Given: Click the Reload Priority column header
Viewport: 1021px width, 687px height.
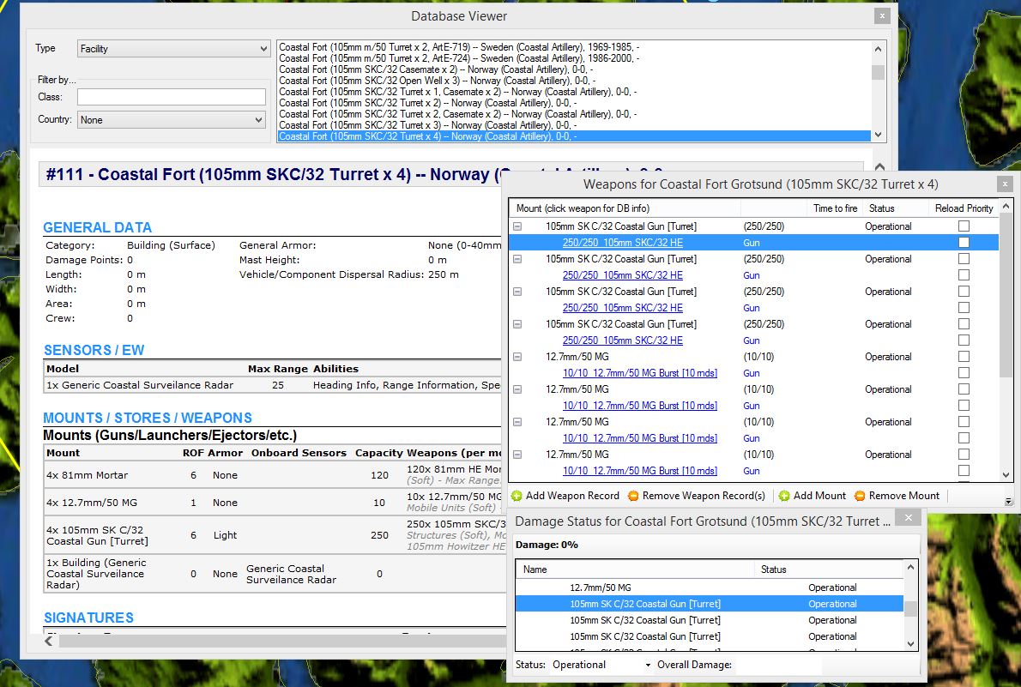Looking at the screenshot, I should point(964,208).
